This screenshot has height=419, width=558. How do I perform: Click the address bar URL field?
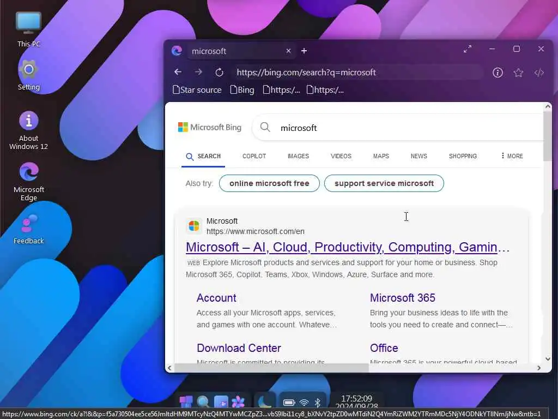click(357, 73)
